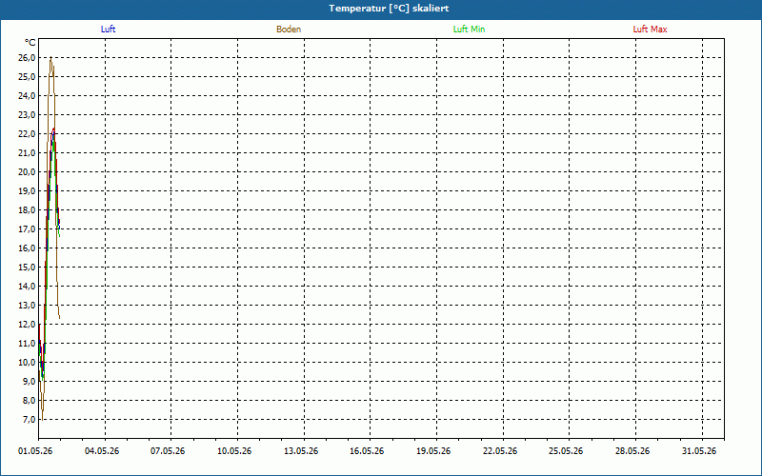Click the '13,0' y-axis value

(28, 306)
